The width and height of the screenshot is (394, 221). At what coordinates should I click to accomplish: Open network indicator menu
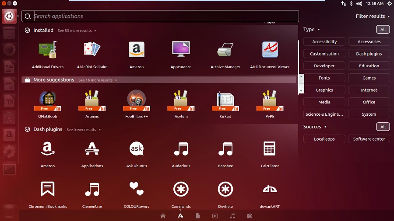tap(344, 3)
